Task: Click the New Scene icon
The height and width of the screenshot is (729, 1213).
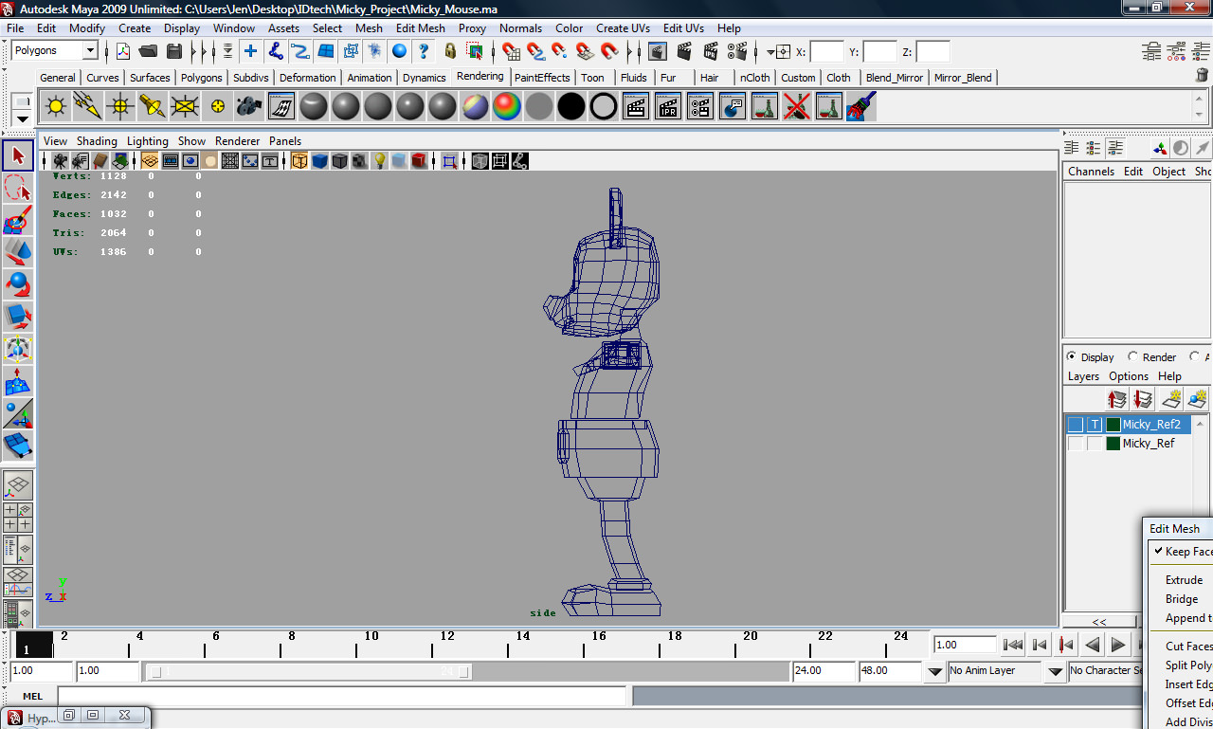Action: (x=123, y=51)
